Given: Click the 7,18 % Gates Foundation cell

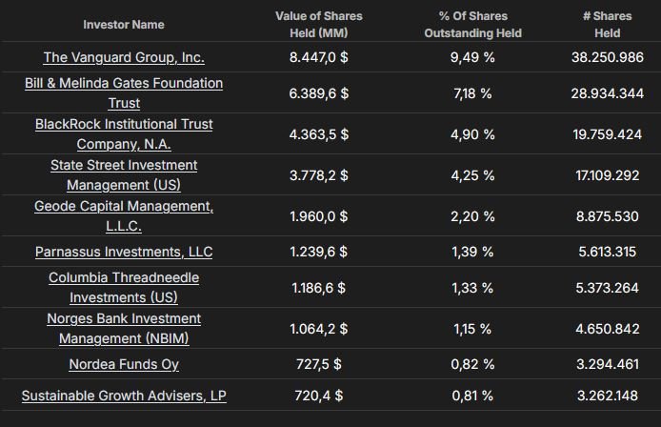Looking at the screenshot, I should click(472, 93).
